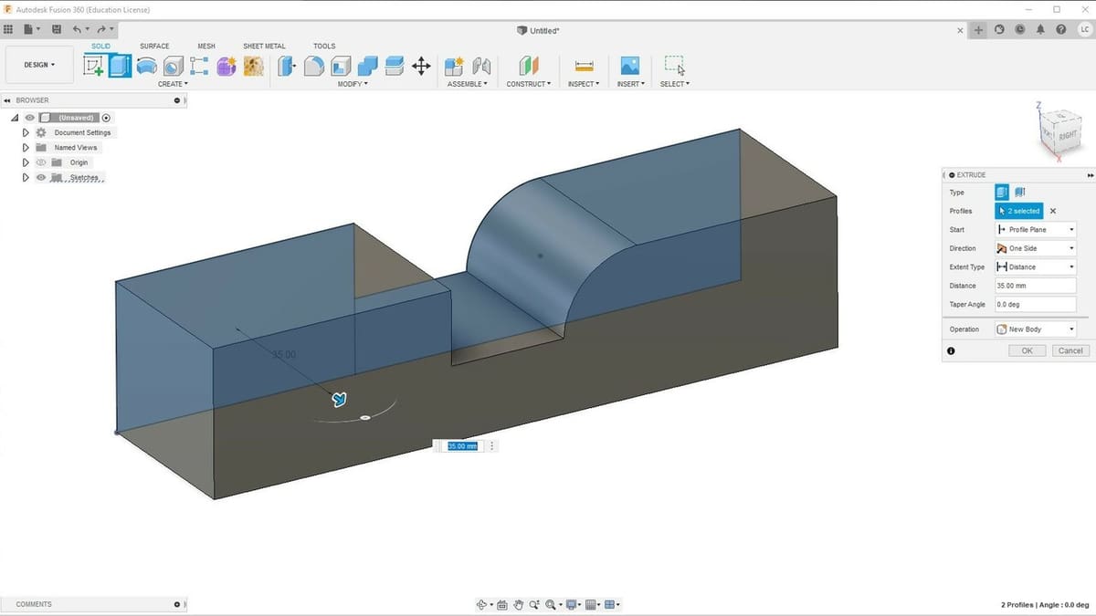Image resolution: width=1096 pixels, height=616 pixels.
Task: Select the Pan hand tool in navigation bar
Action: tap(519, 604)
